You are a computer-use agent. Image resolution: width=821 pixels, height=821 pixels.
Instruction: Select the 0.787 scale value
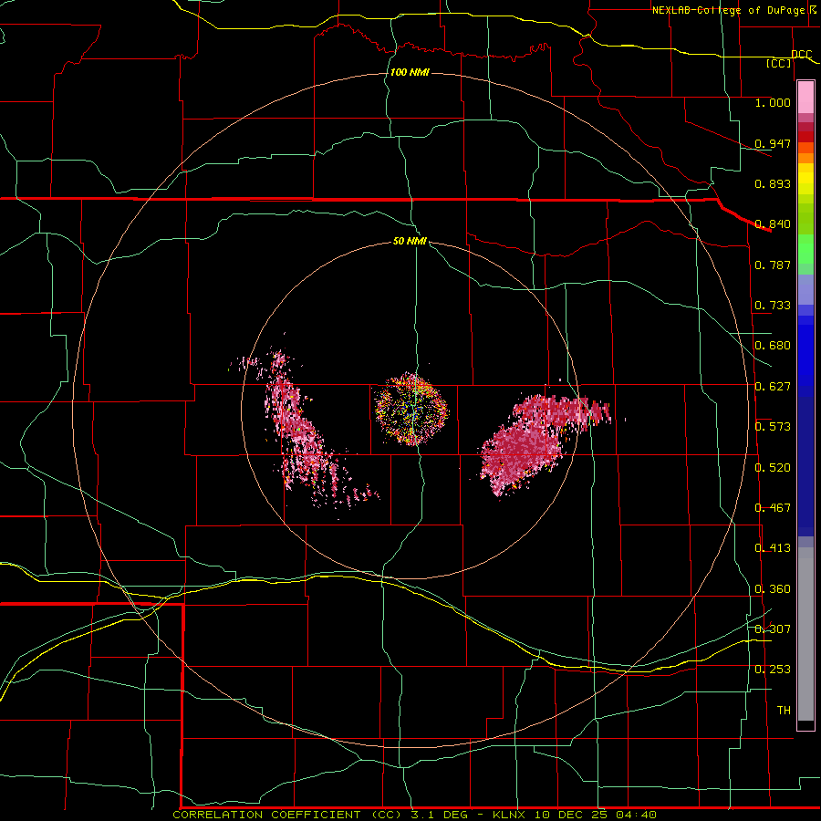[773, 265]
